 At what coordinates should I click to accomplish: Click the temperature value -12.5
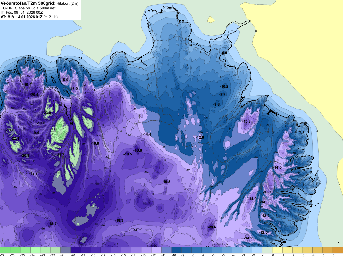pos(263,232)
